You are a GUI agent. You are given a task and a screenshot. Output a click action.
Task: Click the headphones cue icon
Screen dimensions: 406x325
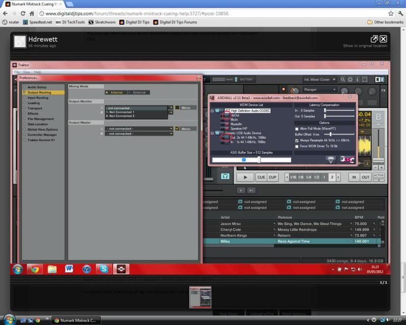click(x=225, y=177)
